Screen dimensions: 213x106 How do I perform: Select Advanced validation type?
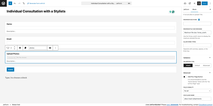click(206, 66)
